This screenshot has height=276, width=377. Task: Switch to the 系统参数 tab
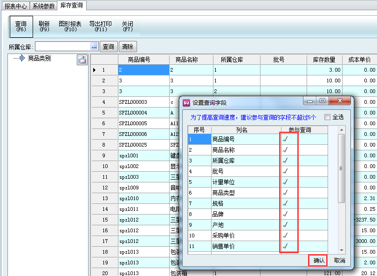pos(44,6)
